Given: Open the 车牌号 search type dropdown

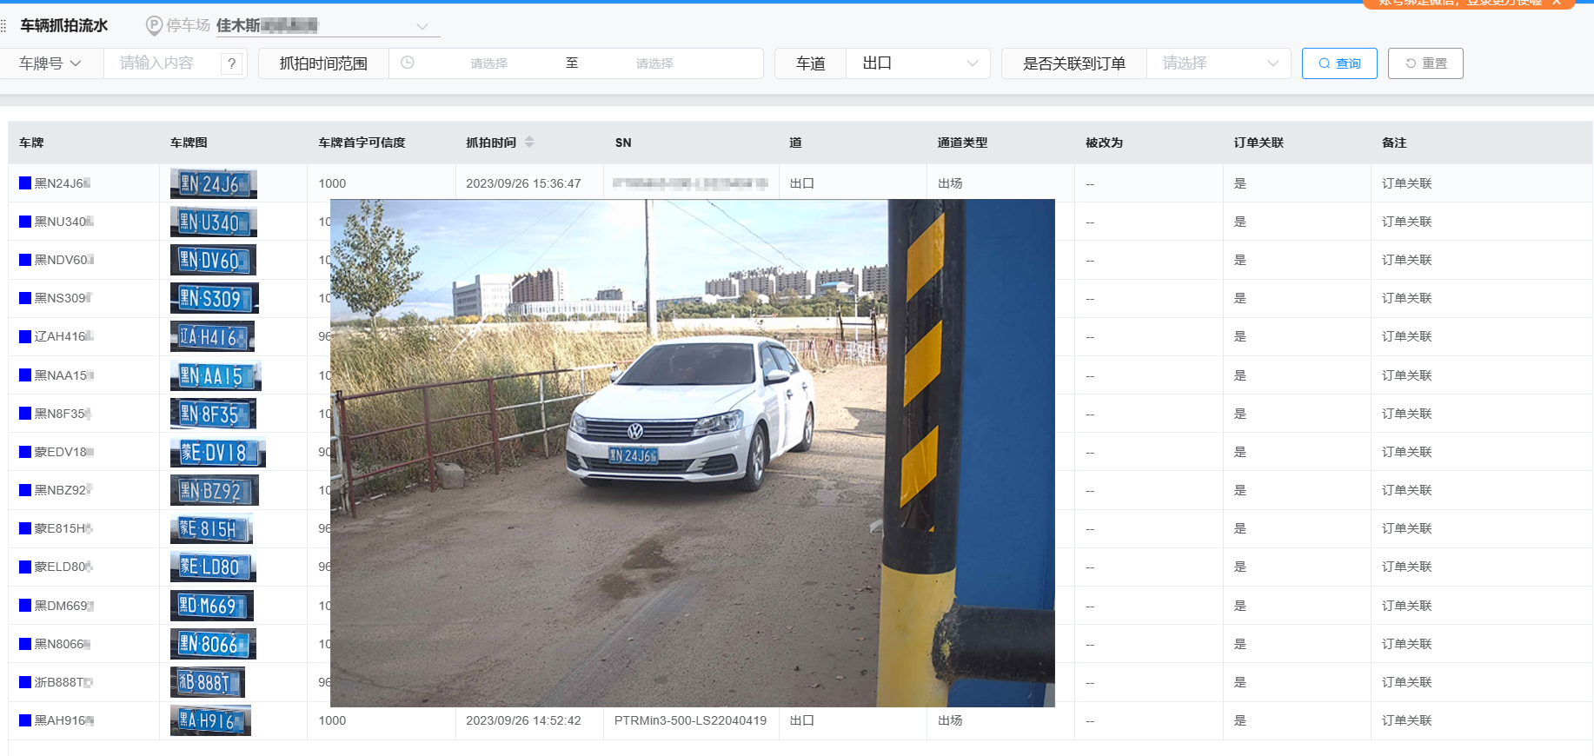Looking at the screenshot, I should click(x=50, y=63).
